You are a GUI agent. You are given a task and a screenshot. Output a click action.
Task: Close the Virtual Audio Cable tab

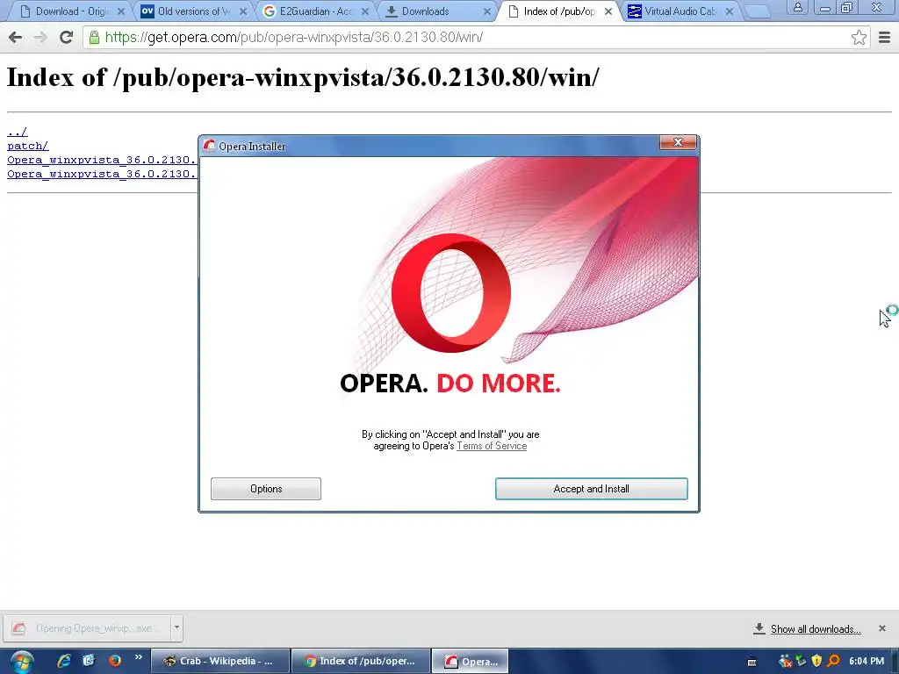tap(730, 11)
